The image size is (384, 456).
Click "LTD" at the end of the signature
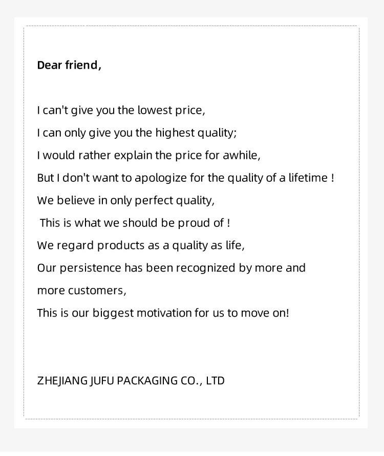215,381
